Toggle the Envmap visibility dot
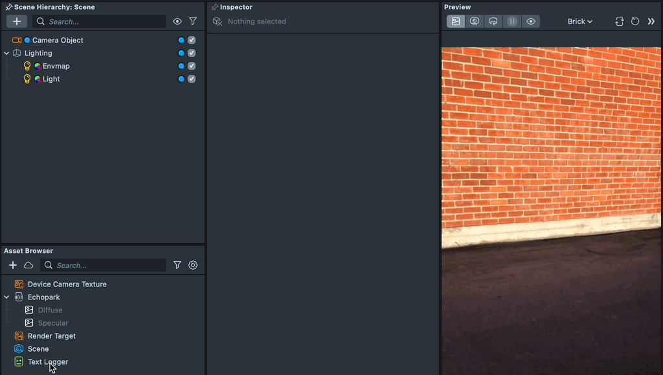Screen dimensions: 663x375 pyautogui.click(x=181, y=66)
